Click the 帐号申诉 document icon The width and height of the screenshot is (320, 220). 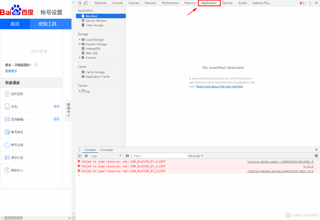coord(7,132)
